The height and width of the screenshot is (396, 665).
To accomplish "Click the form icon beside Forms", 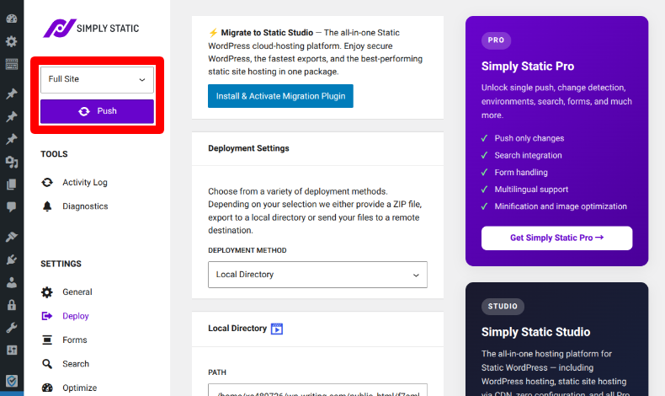I will [x=47, y=340].
